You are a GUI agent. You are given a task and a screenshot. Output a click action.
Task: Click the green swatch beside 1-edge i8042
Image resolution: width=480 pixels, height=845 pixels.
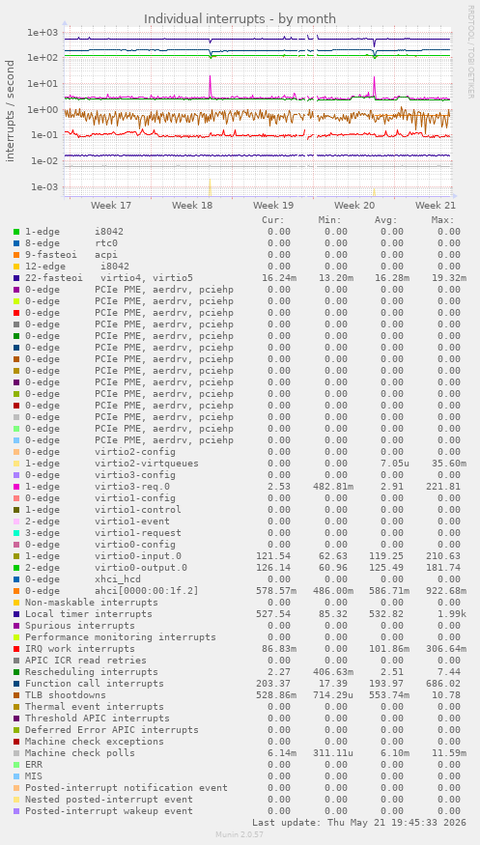16,232
